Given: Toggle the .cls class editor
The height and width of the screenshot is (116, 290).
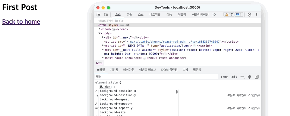Looking at the screenshot, I should (x=234, y=77).
